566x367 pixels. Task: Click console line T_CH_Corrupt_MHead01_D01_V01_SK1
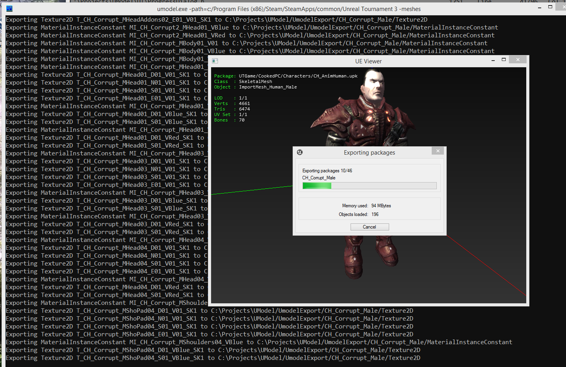(x=106, y=75)
